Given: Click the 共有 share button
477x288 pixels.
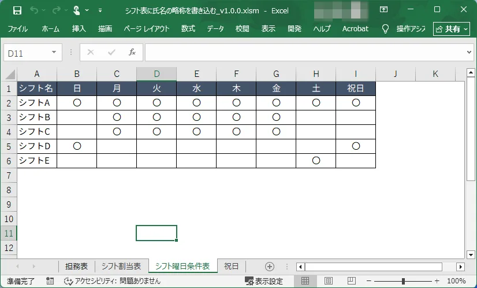Looking at the screenshot, I should pyautogui.click(x=452, y=29).
